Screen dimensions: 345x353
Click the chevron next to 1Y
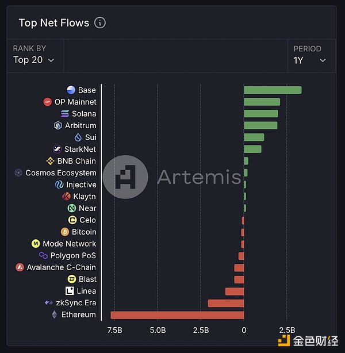pos(323,60)
